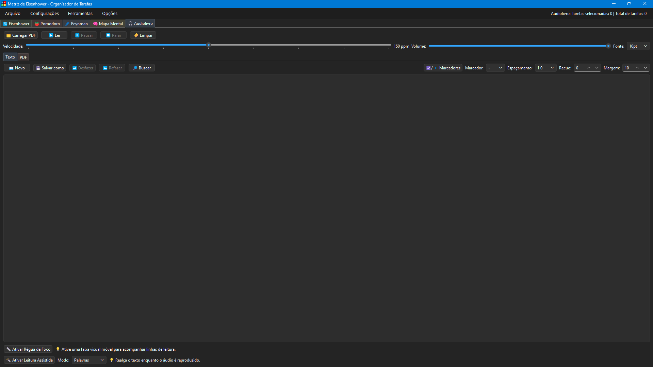Screen dimensions: 653x367
Task: Select the Texto sub-tab
Action: (x=10, y=57)
